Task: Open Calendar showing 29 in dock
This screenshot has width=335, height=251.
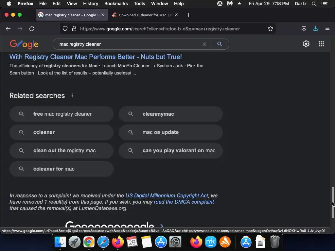Action: 132,242
